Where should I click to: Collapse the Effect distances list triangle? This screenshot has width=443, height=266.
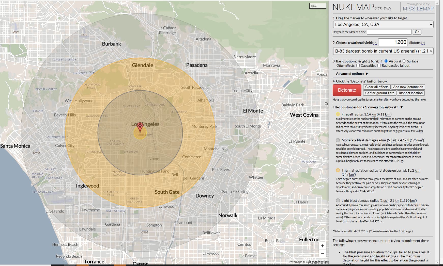402,107
